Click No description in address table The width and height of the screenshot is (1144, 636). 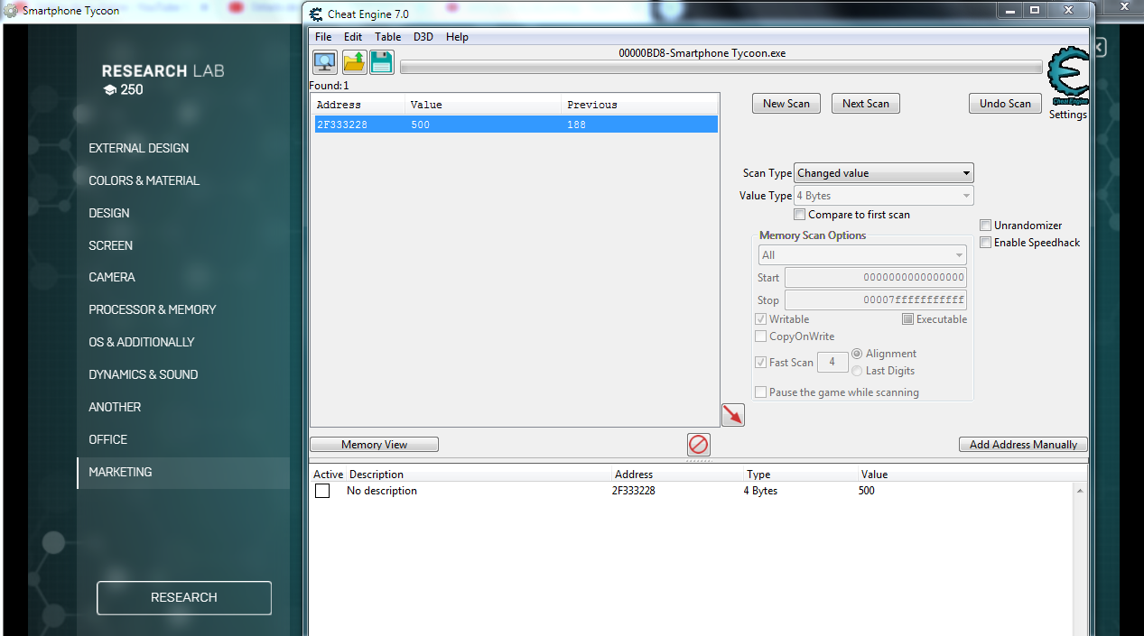(x=382, y=491)
